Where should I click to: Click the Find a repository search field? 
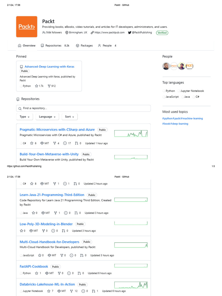click(x=83, y=108)
